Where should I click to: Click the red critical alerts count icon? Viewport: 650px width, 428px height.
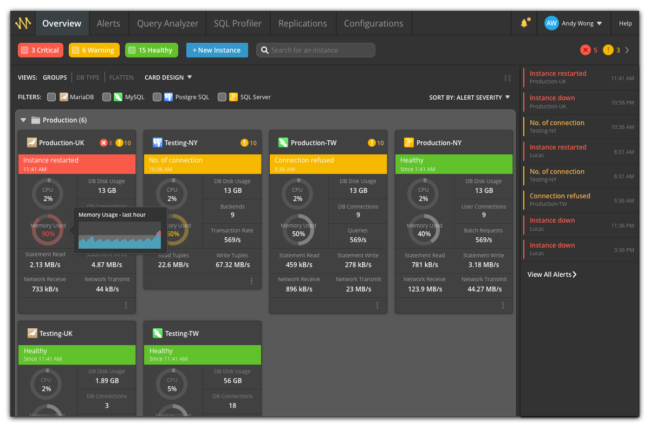point(586,50)
